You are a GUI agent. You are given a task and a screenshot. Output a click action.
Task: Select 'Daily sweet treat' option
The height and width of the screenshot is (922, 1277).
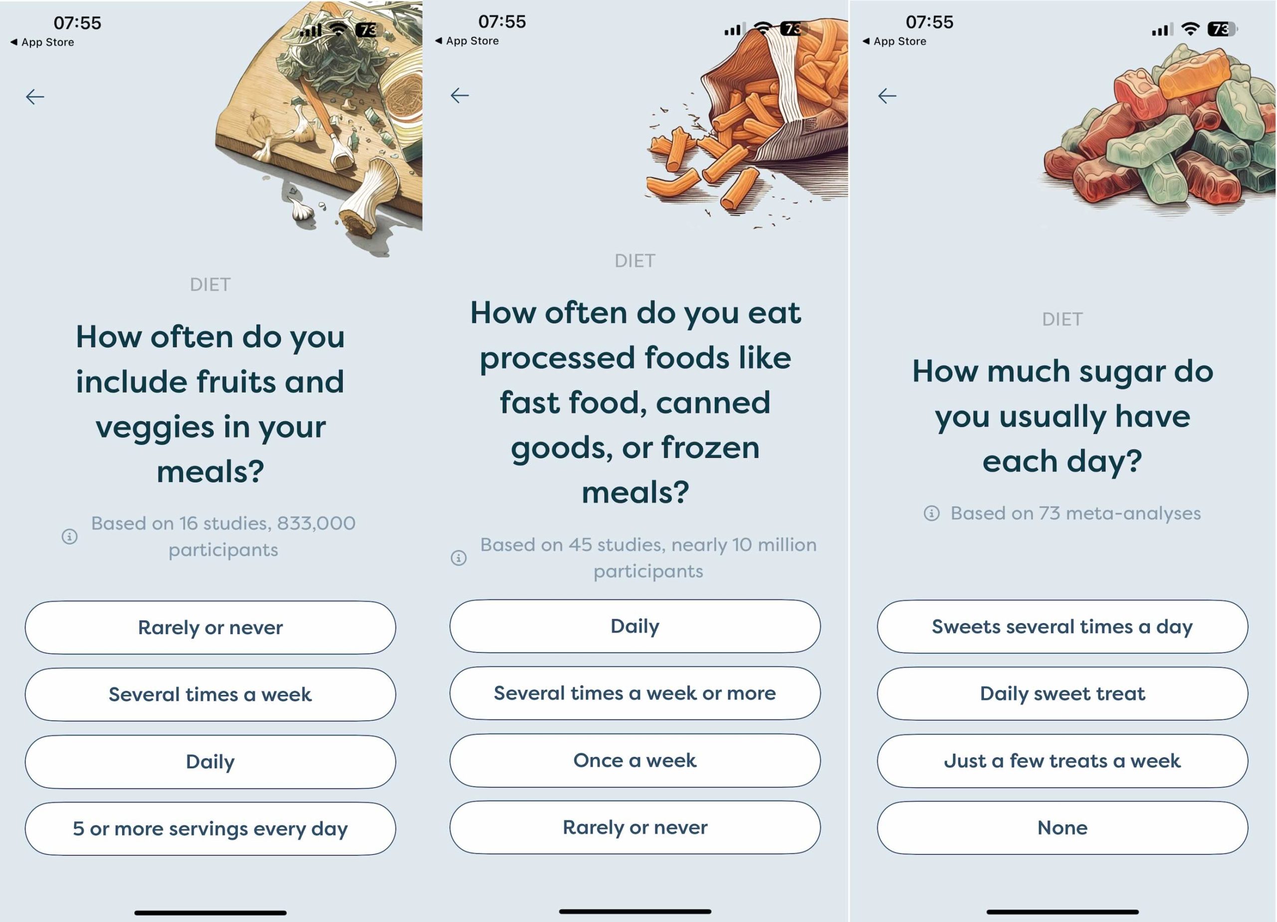click(1063, 694)
